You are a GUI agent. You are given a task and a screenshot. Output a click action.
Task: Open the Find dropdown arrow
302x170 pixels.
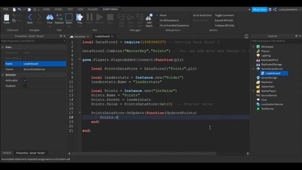coord(50,26)
